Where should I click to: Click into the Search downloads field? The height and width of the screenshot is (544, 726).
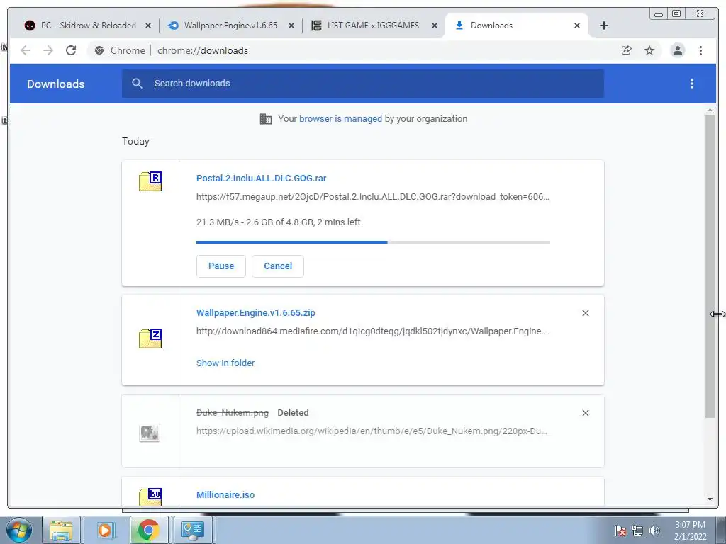[x=362, y=84]
